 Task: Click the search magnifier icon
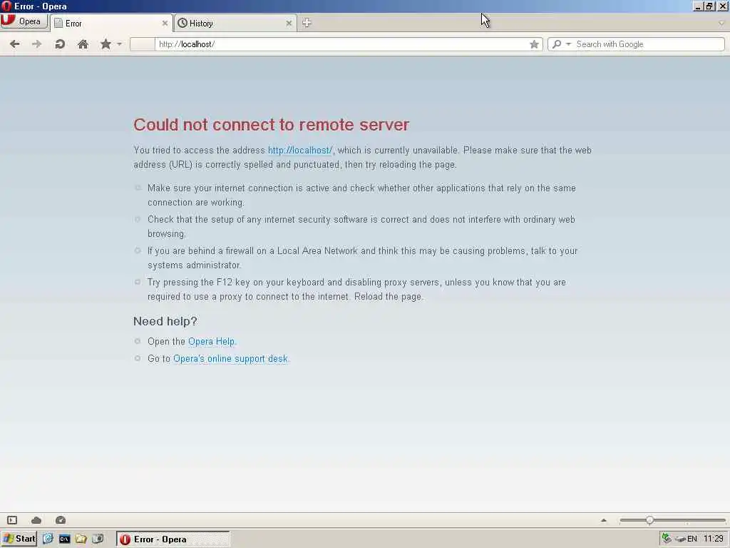[x=557, y=44]
